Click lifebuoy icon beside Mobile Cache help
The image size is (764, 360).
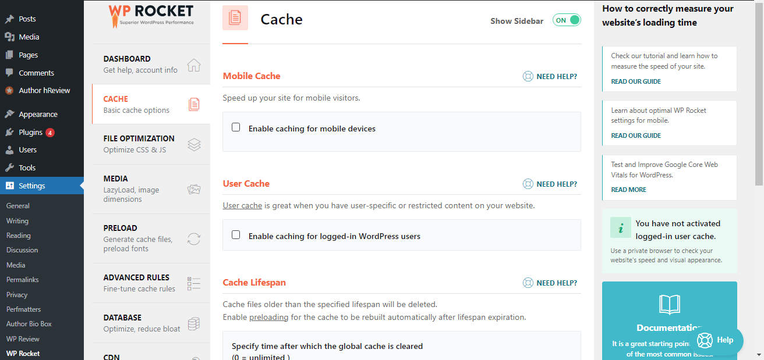(x=528, y=76)
